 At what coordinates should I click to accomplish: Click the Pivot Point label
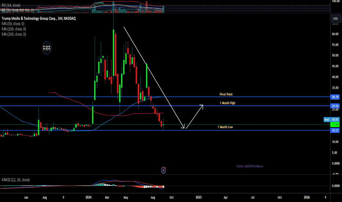coord(226,94)
